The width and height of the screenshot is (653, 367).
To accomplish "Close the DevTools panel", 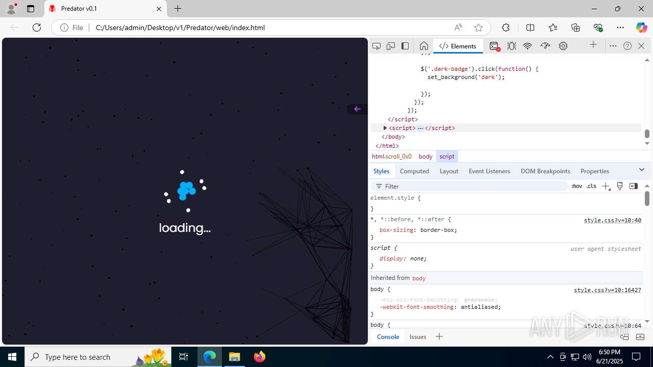I will [x=641, y=46].
